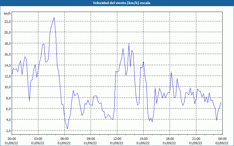Click the 'km/h' unit label
234x146 pixels.
pyautogui.click(x=7, y=13)
